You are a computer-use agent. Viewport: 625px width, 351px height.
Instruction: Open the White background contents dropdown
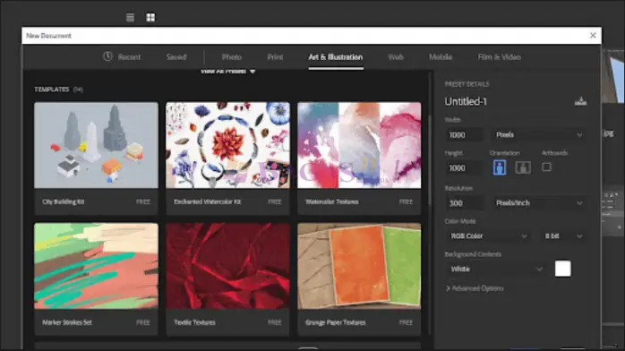tap(495, 269)
